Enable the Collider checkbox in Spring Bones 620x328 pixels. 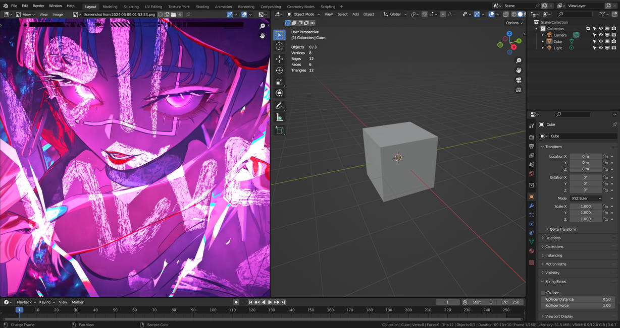(x=543, y=293)
